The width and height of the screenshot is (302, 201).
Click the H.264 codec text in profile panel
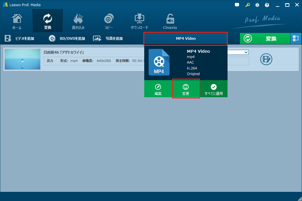pos(192,68)
